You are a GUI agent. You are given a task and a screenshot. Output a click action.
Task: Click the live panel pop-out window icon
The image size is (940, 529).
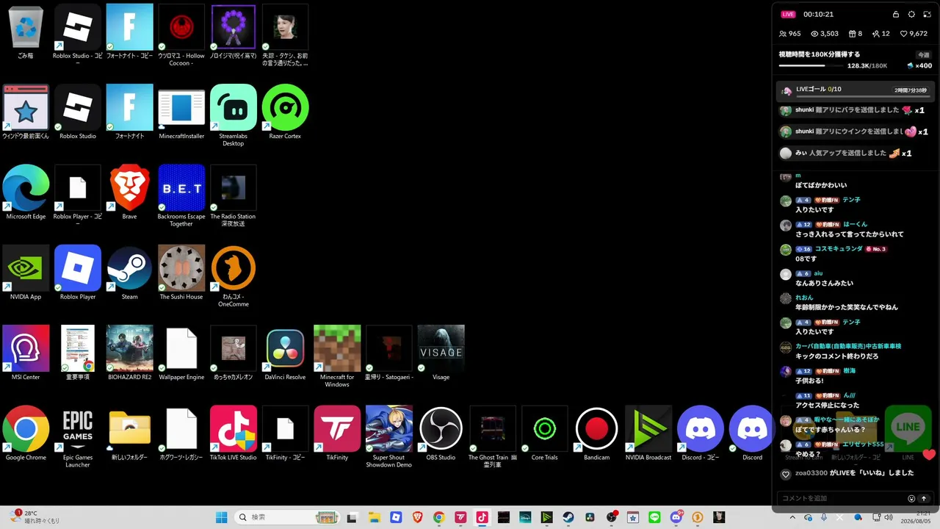(927, 14)
